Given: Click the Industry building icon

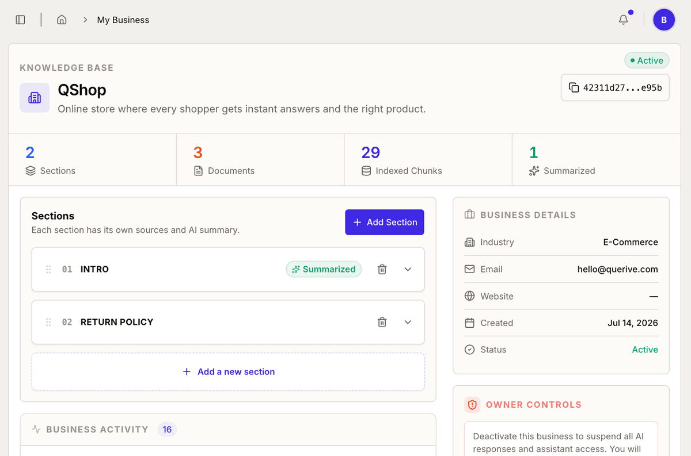Looking at the screenshot, I should pos(470,242).
